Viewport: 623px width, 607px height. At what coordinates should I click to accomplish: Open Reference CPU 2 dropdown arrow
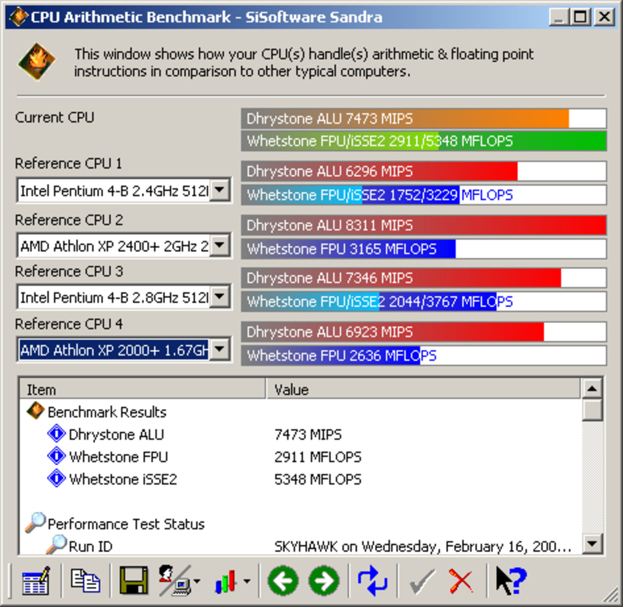click(x=219, y=245)
